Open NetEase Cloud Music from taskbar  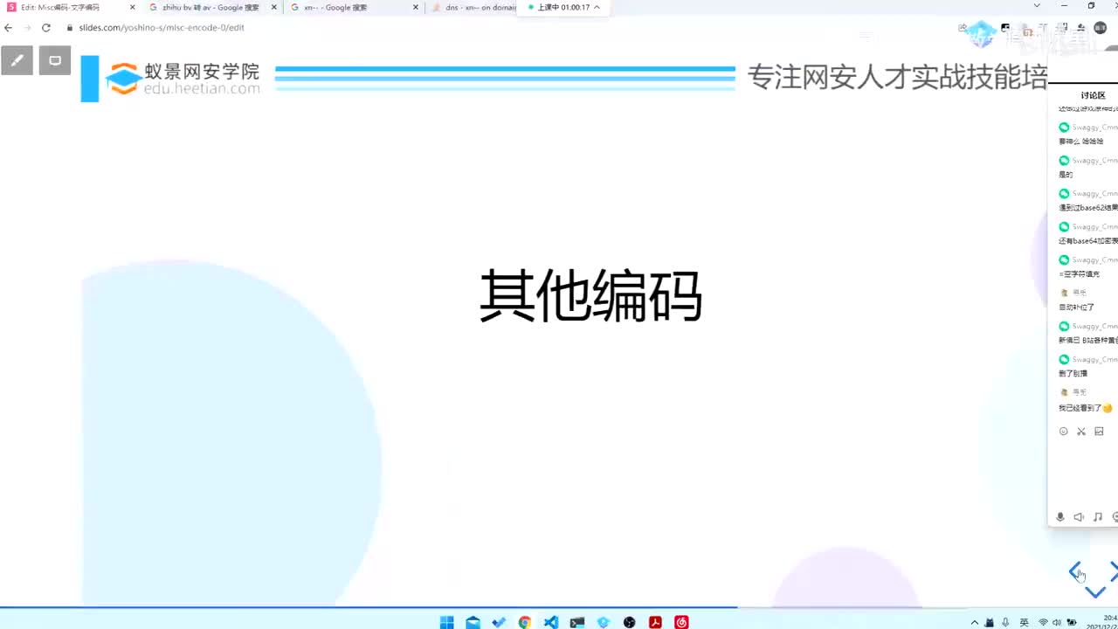681,622
